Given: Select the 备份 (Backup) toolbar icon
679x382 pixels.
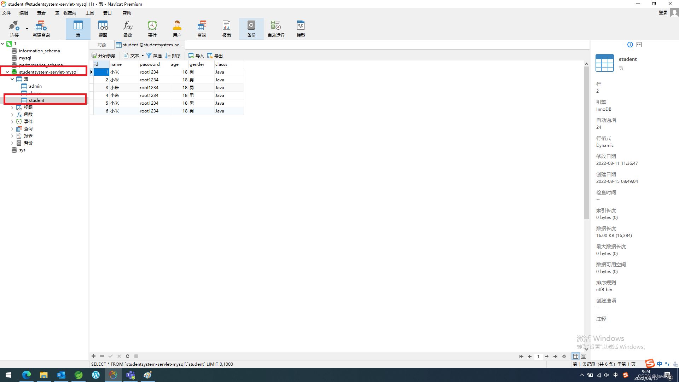Looking at the screenshot, I should pyautogui.click(x=251, y=28).
